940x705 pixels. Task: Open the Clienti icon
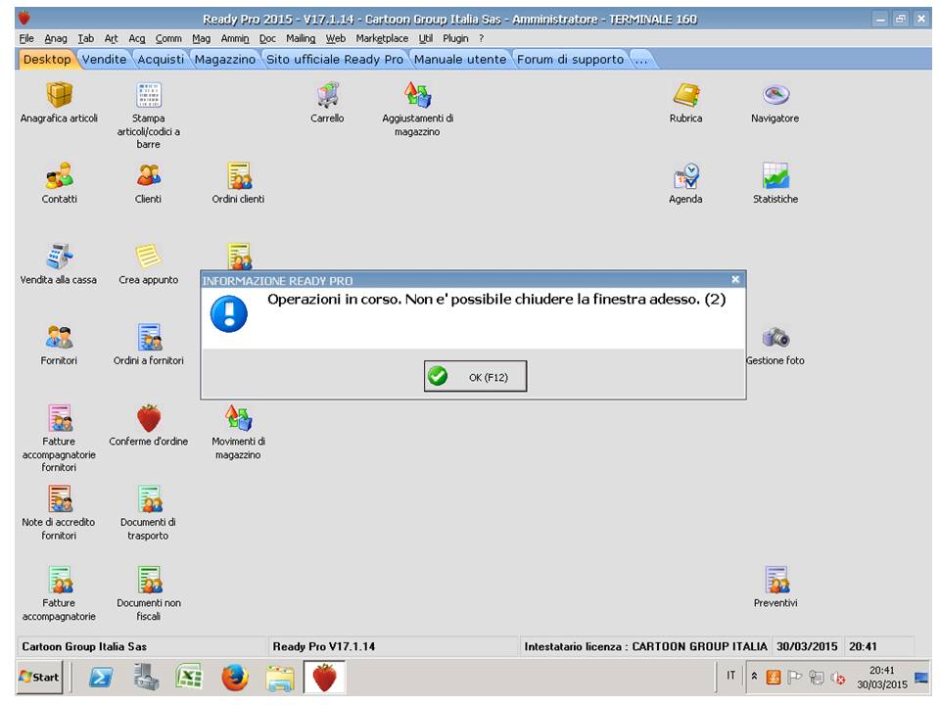click(148, 175)
